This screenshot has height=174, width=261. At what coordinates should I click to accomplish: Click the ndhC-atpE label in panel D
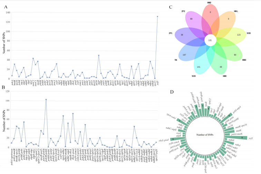(171, 129)
